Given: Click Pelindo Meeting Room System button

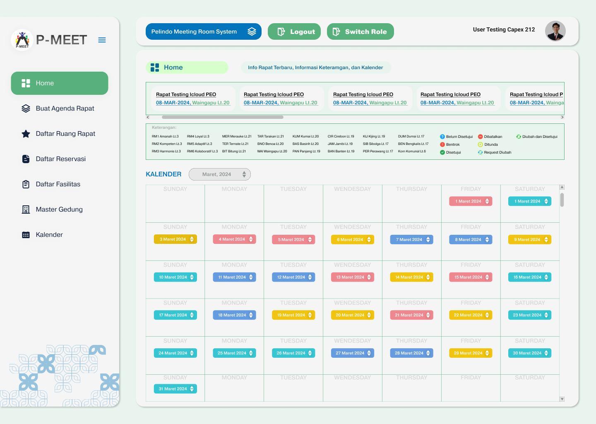Looking at the screenshot, I should [204, 31].
